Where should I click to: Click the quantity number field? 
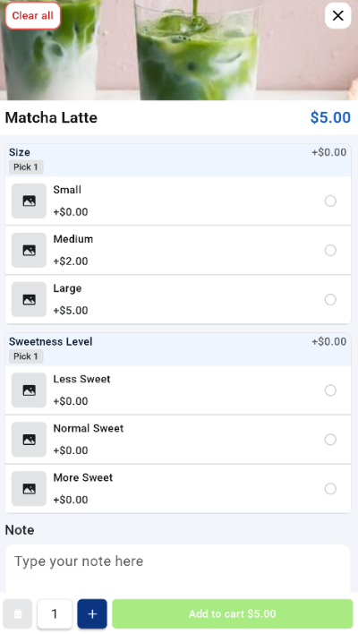click(55, 613)
